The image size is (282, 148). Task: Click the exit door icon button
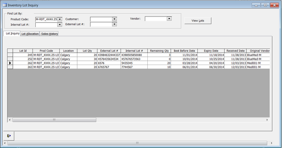[9, 136]
